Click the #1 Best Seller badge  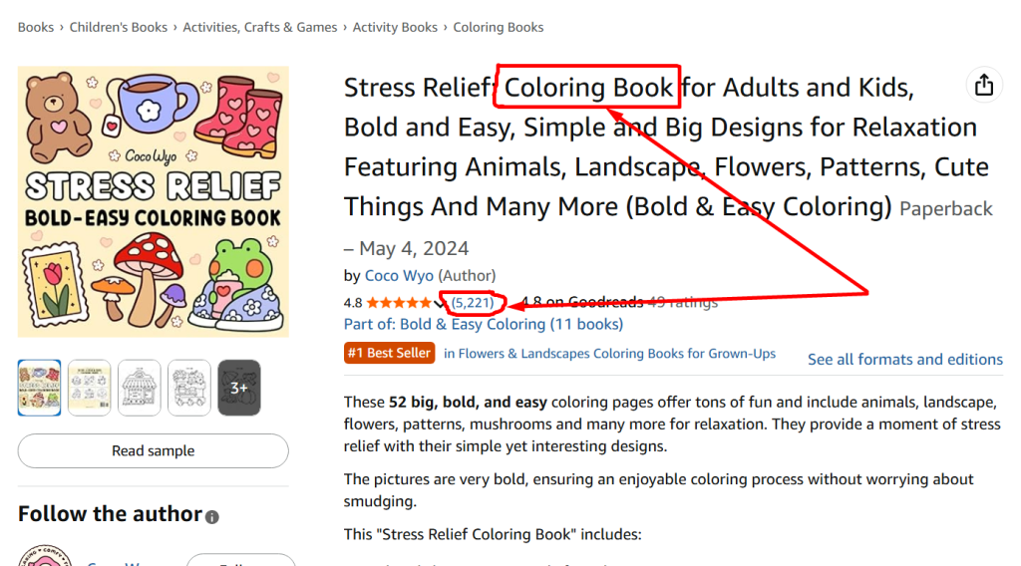pos(389,353)
